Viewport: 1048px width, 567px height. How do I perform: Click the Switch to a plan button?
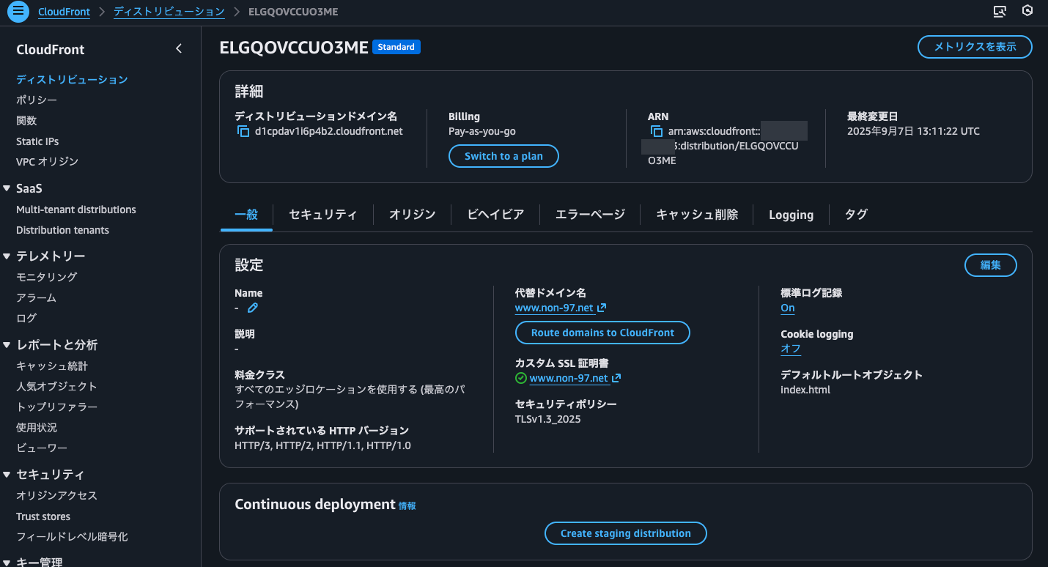[503, 156]
